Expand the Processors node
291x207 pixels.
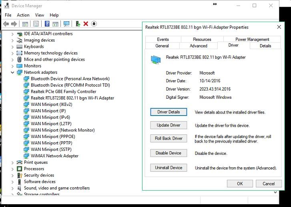tap(12, 169)
